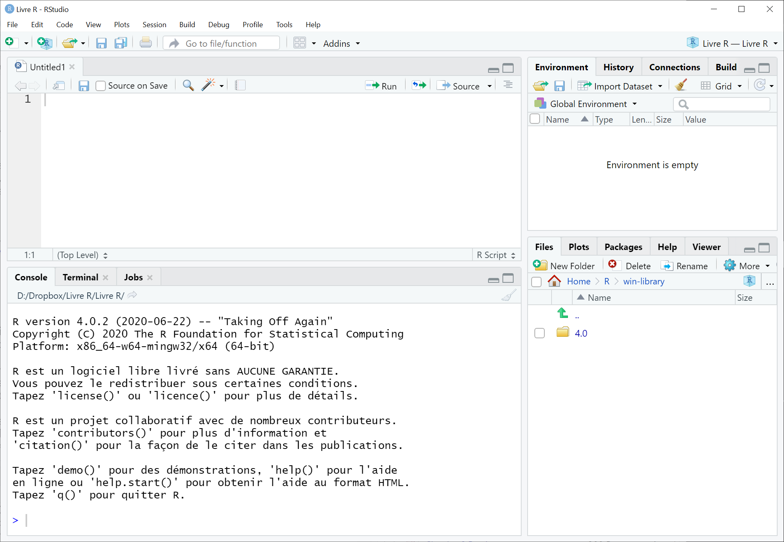Viewport: 784px width, 542px height.
Task: Click the Rename button in Files panel
Action: [685, 266]
